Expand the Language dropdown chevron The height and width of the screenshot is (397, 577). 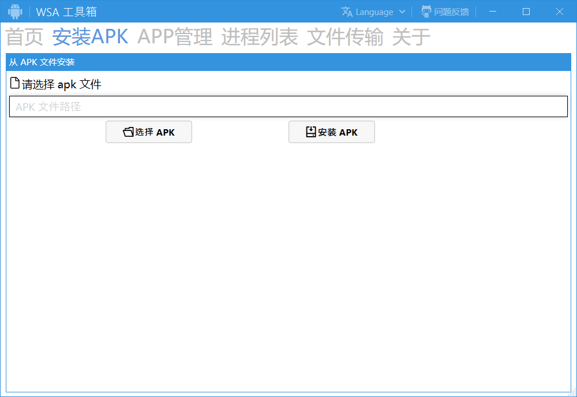pyautogui.click(x=402, y=12)
